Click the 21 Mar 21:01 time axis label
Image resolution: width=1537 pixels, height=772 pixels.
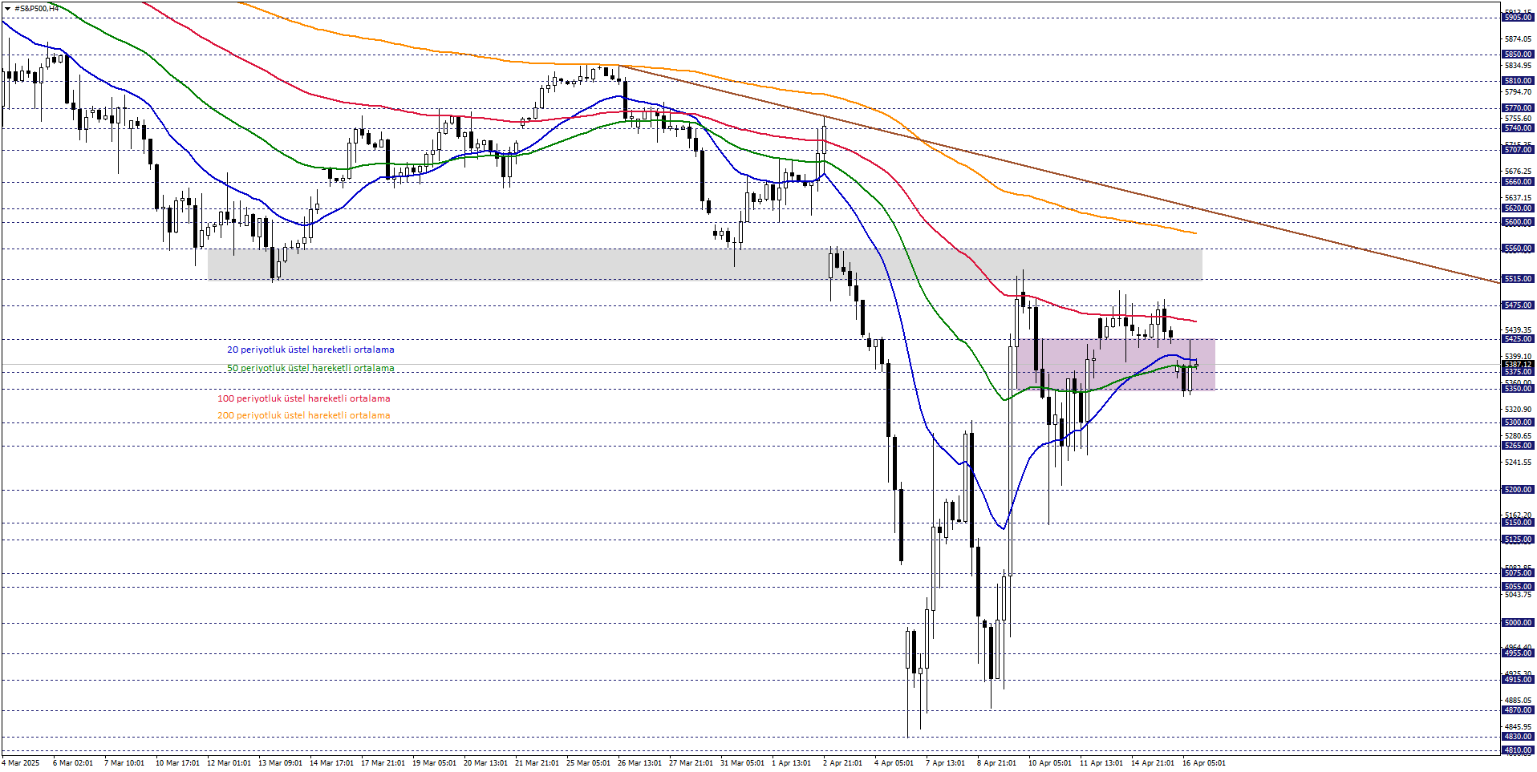click(537, 763)
